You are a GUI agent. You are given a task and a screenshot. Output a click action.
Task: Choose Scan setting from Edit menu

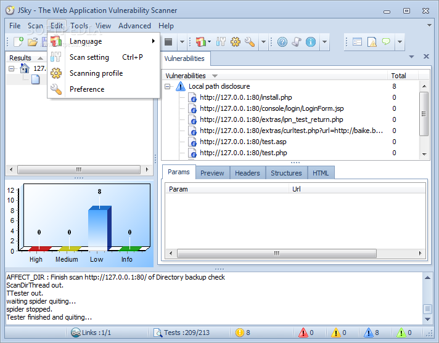pos(104,57)
